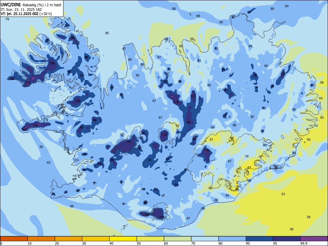The image size is (328, 246).
Task: Click the title 'UWC/DINI: Rakastig (%) í 2 m hæð'
Action: click(31, 5)
